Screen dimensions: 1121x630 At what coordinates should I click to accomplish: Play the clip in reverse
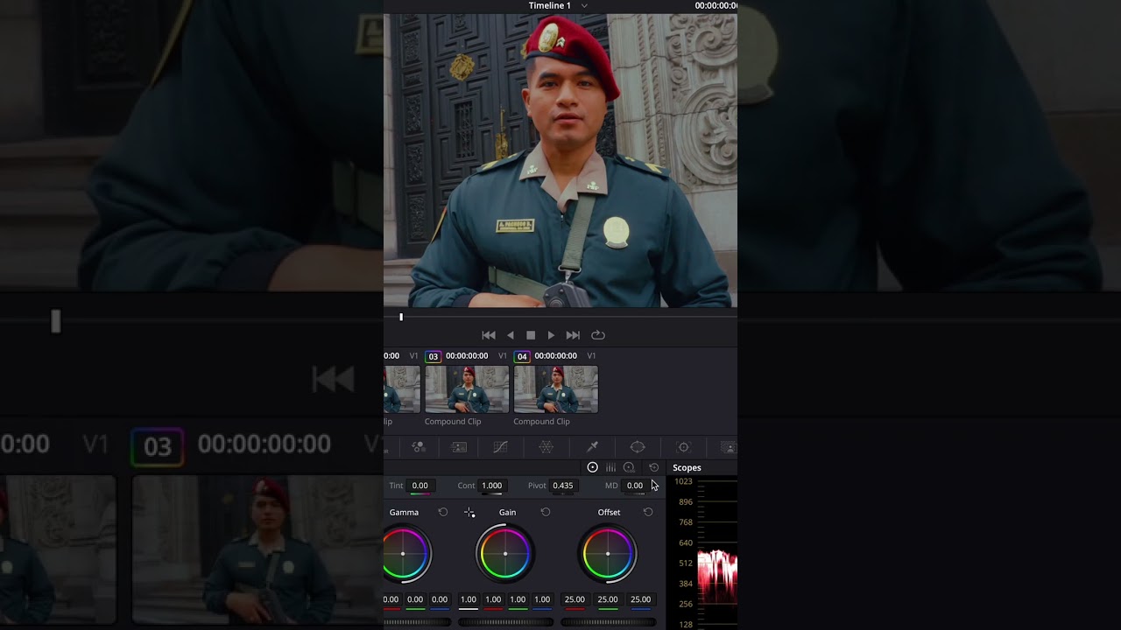[511, 335]
